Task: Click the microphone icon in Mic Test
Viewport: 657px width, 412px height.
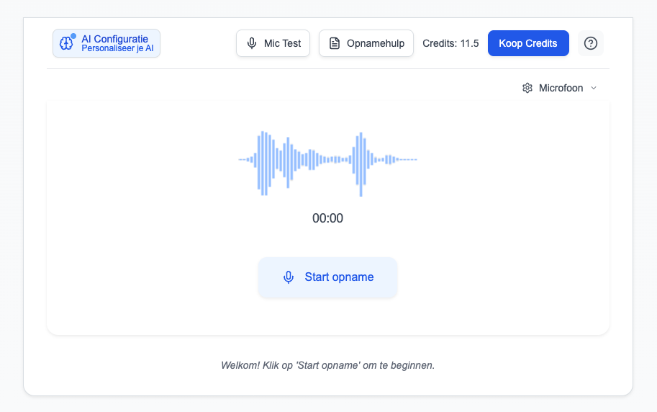Action: (x=252, y=43)
